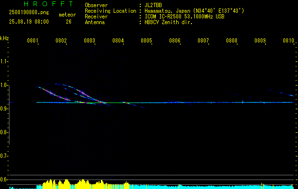Click the date stamp 25.08.19 08:00
Viewport: 298px width, 189px height.
(x=29, y=22)
